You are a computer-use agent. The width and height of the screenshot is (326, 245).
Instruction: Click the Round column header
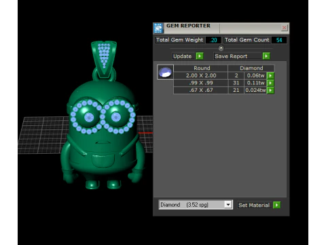tap(200, 68)
